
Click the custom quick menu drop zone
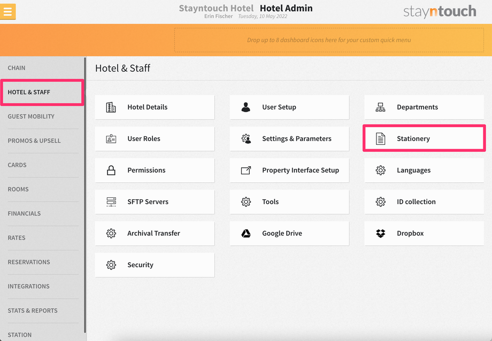329,40
